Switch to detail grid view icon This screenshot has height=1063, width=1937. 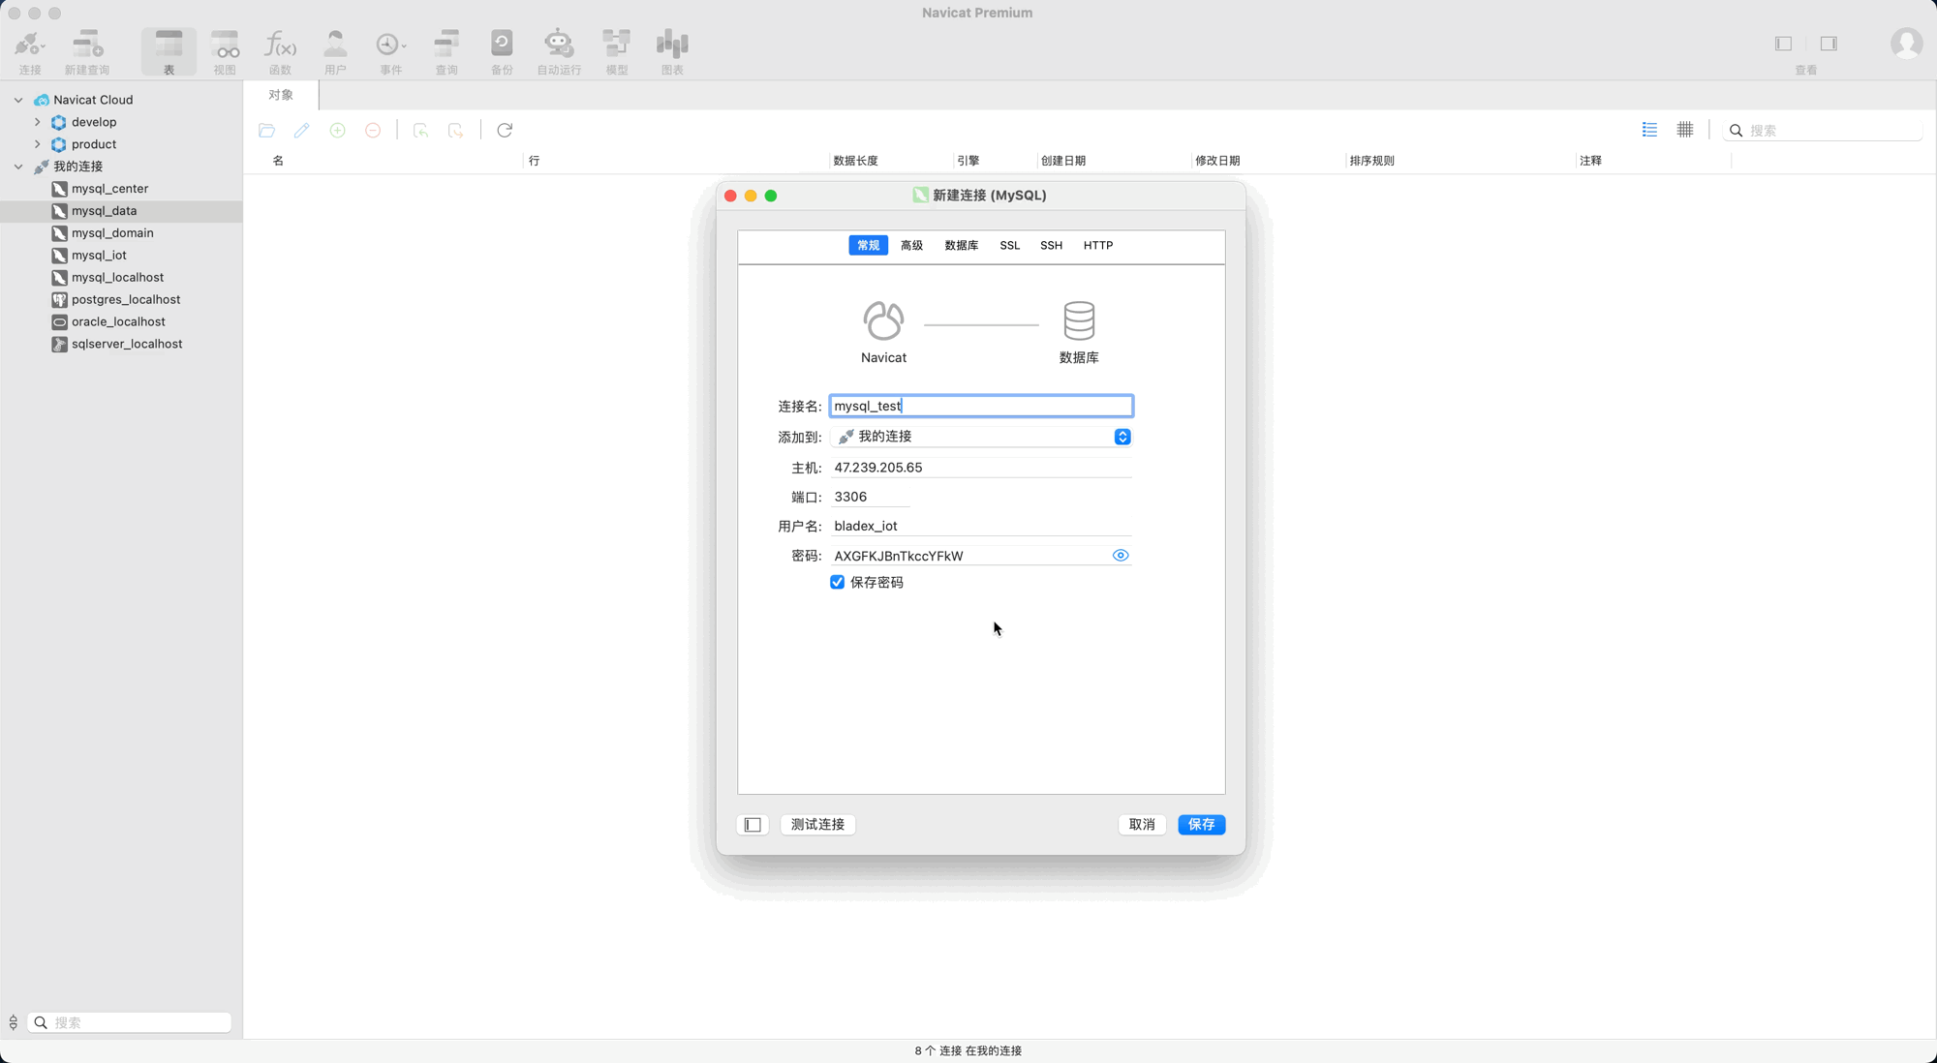point(1685,130)
